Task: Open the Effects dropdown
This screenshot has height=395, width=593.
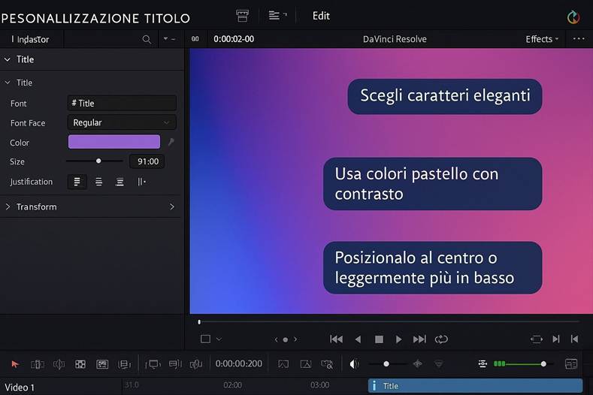Action: [x=542, y=39]
